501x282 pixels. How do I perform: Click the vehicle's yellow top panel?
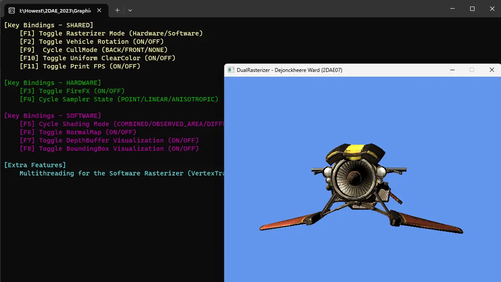[x=355, y=149]
